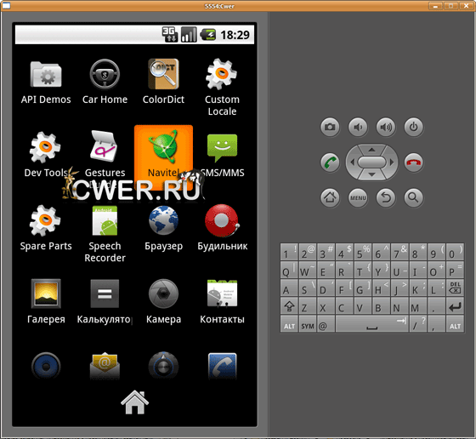The image size is (476, 439).
Task: Click the emulator Back hardware button
Action: [x=386, y=197]
